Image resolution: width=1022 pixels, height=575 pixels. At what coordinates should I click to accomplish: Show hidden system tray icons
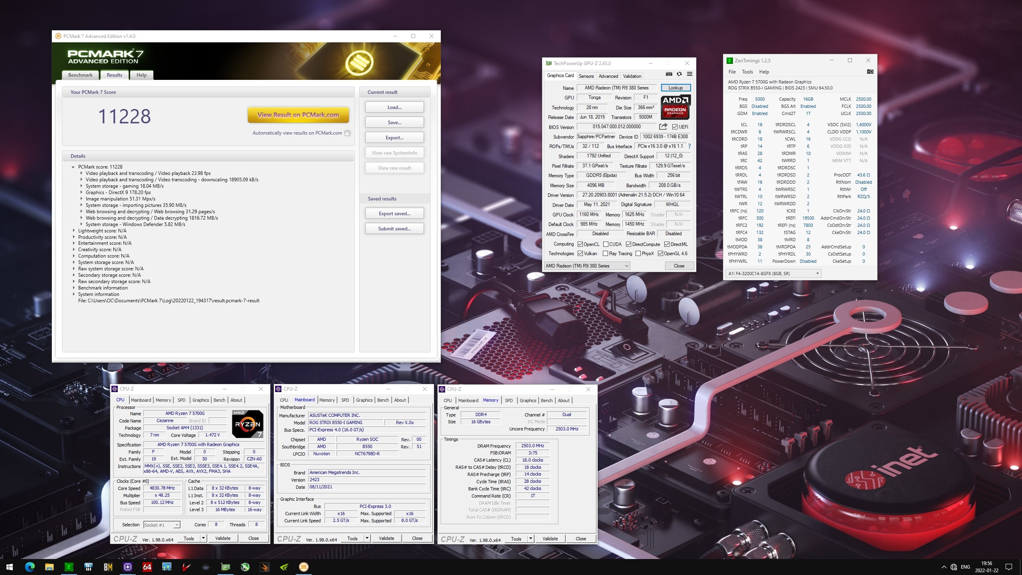tap(944, 567)
